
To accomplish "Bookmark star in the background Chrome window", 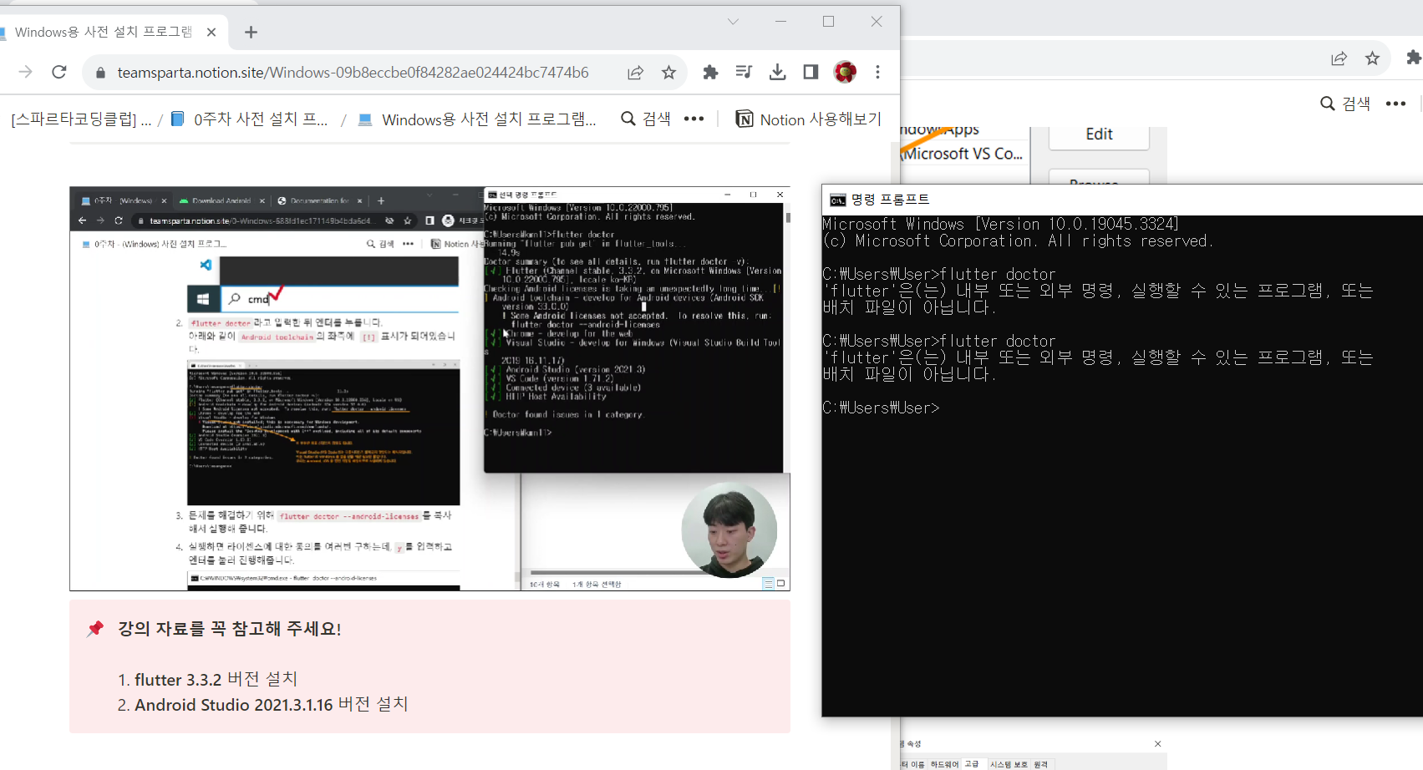I will point(1372,58).
